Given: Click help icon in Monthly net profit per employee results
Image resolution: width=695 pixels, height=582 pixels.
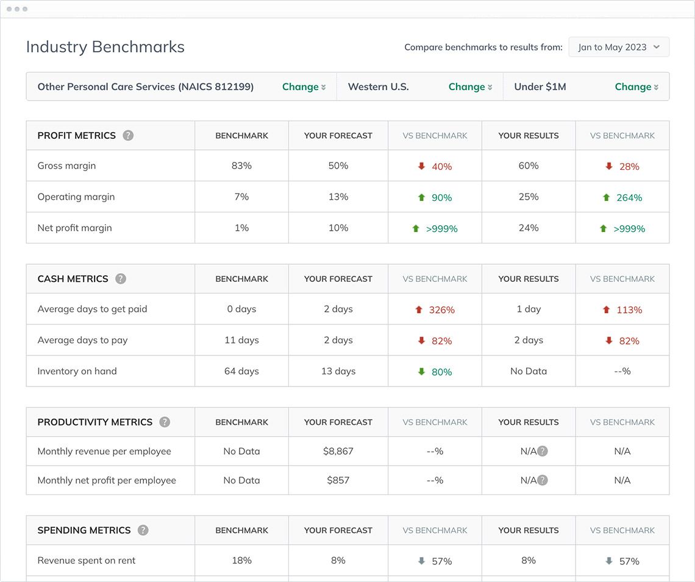Looking at the screenshot, I should 543,480.
